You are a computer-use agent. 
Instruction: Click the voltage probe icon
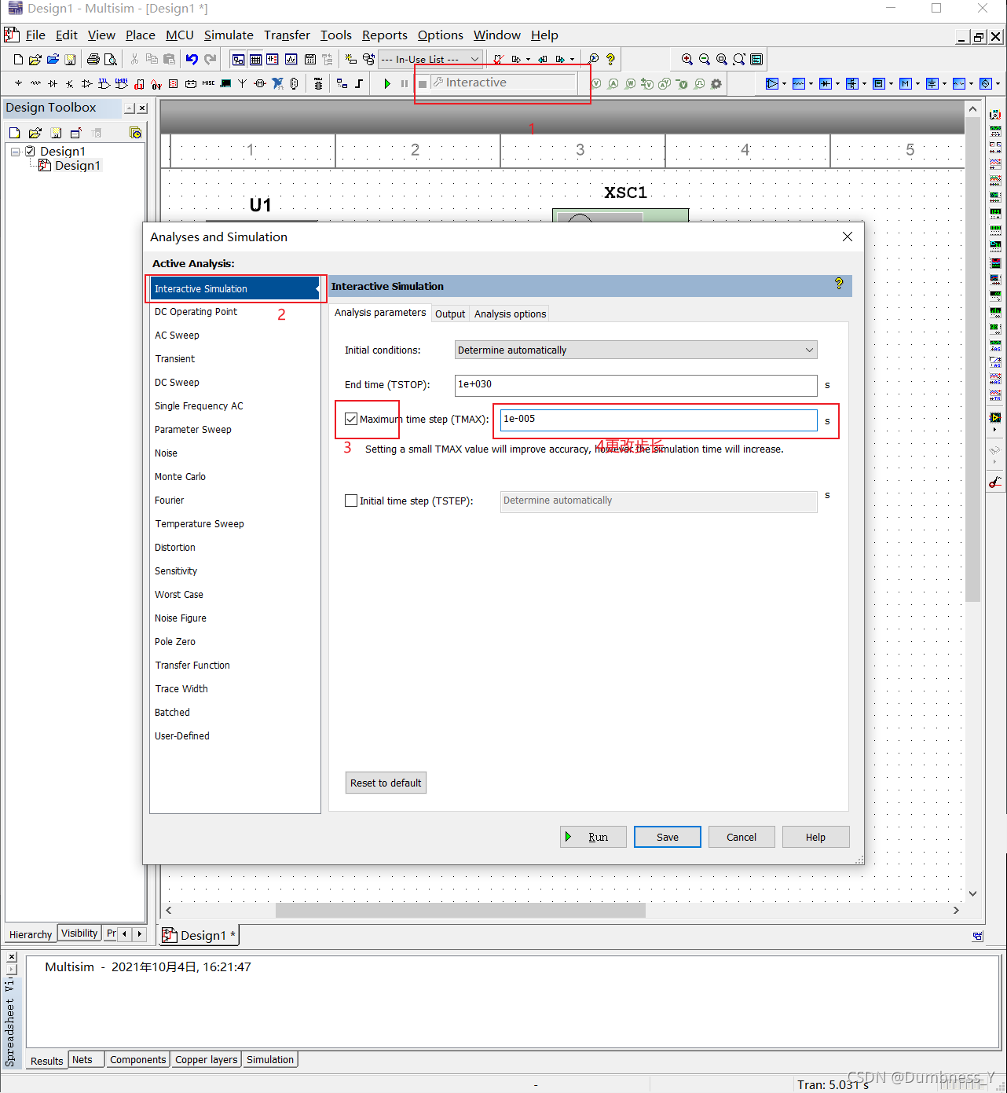[x=596, y=83]
